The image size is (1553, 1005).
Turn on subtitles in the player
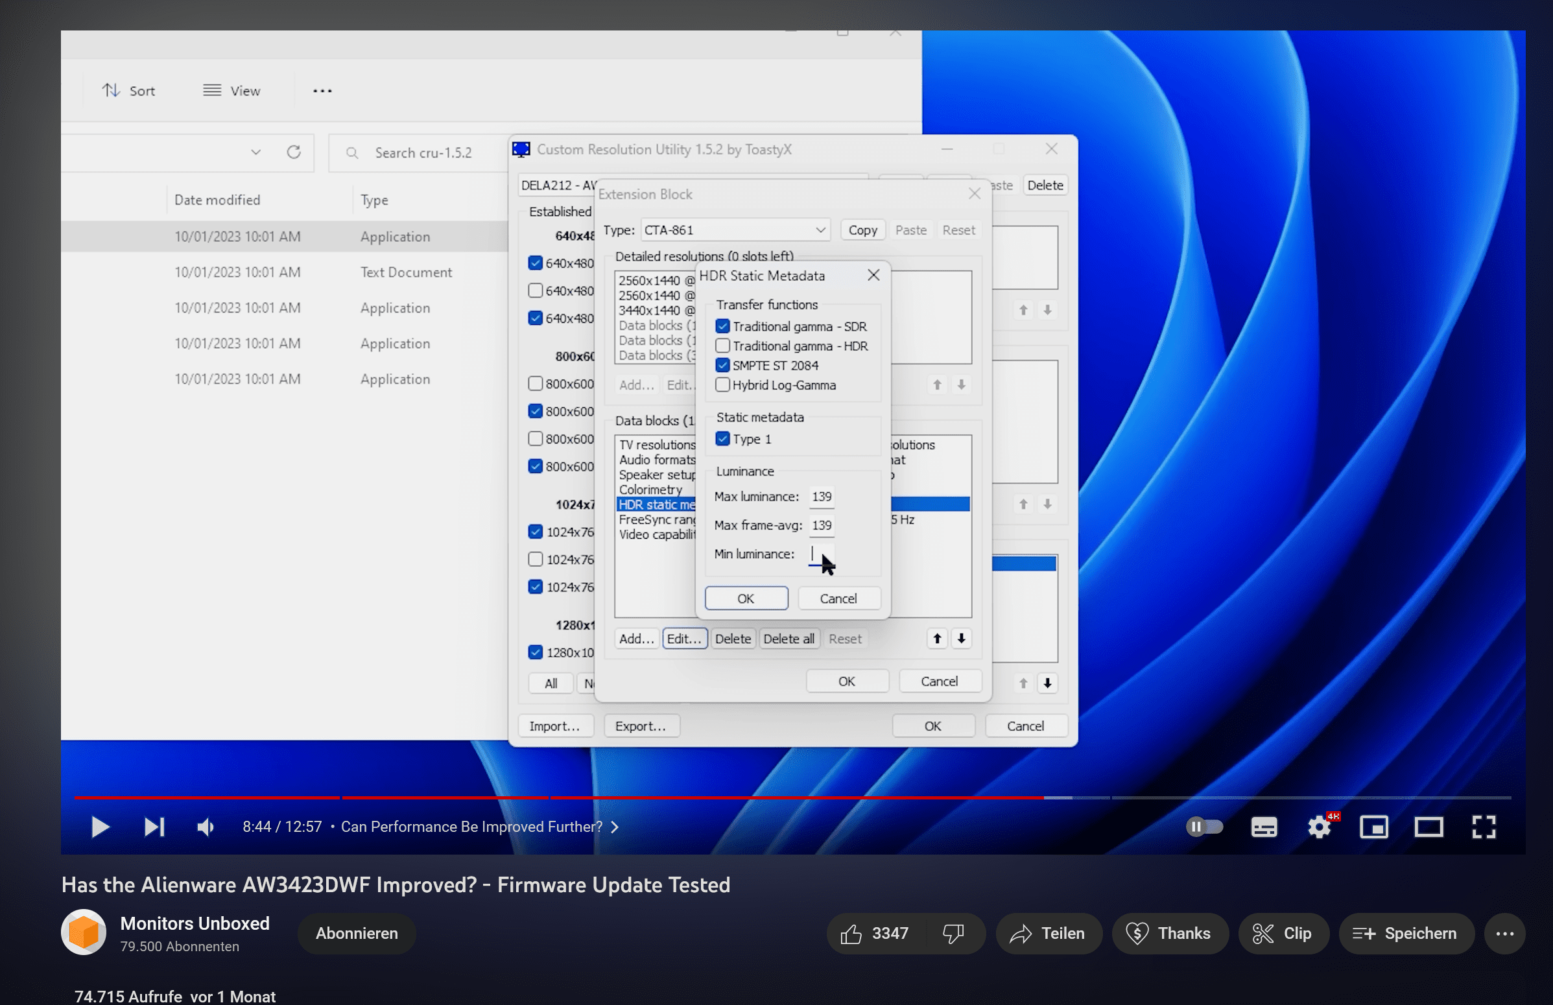pos(1264,827)
